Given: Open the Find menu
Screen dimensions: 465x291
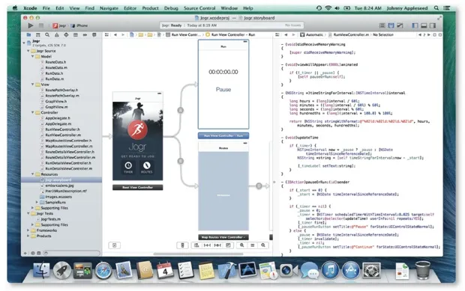Looking at the screenshot, I should coord(89,8).
